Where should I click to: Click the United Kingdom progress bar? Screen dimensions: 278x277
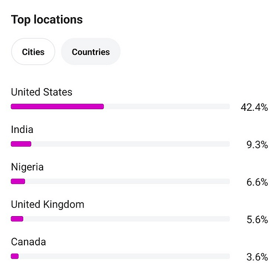(x=120, y=219)
